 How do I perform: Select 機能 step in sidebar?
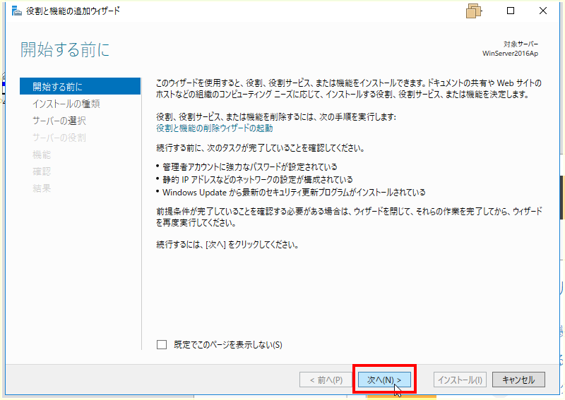42,154
